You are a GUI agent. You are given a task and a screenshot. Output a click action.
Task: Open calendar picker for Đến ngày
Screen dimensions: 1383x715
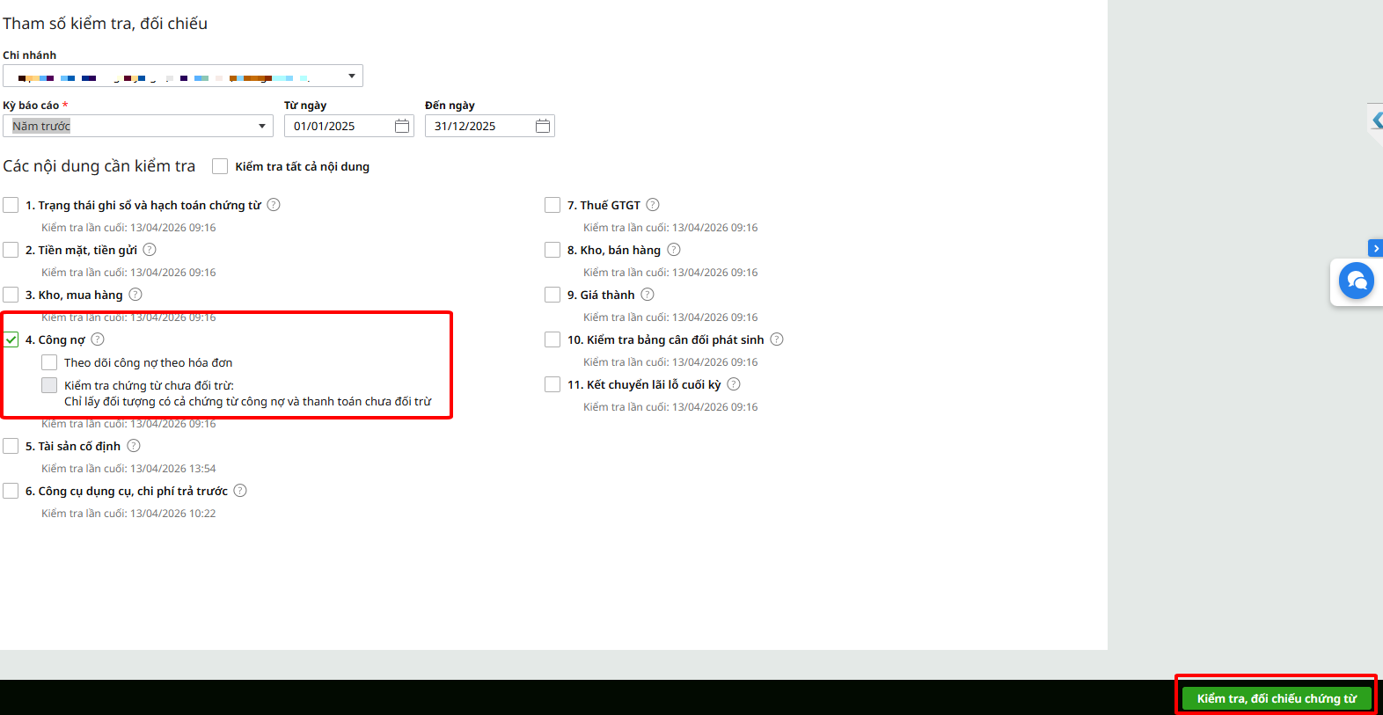tap(543, 126)
